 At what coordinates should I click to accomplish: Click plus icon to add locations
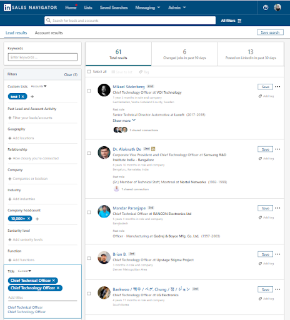coord(9,138)
